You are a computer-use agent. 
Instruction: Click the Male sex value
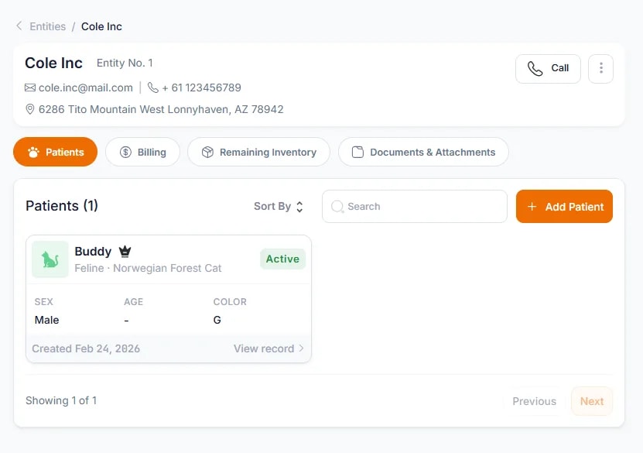pyautogui.click(x=46, y=320)
